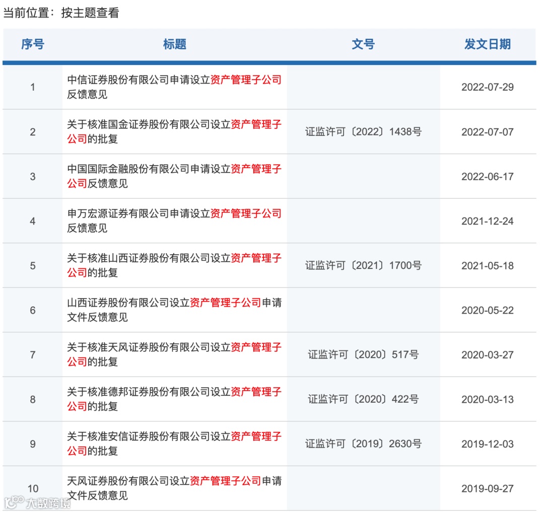This screenshot has height=513, width=544.
Task: Click 按主题查看 breadcrumb text
Action: (x=90, y=13)
